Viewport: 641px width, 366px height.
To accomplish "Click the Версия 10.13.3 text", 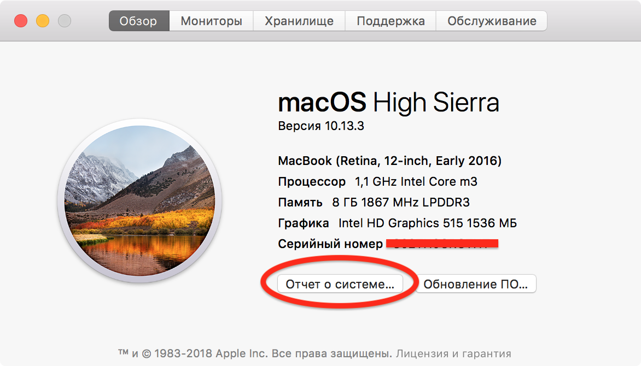I will tap(321, 126).
